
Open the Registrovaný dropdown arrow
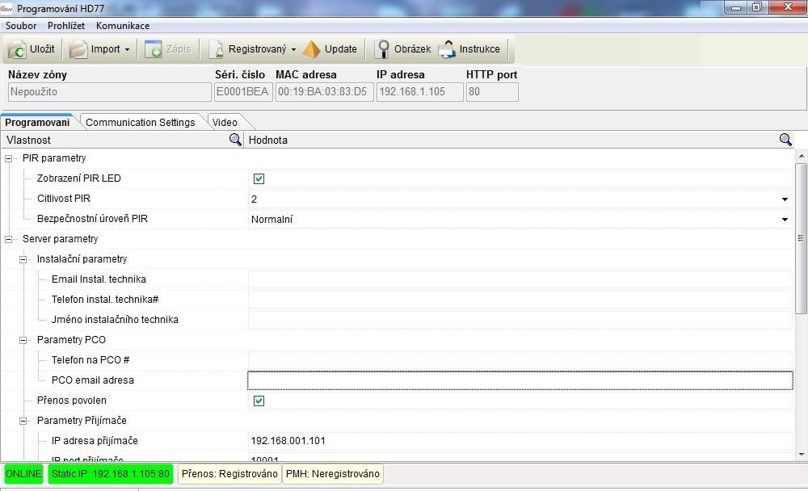(294, 50)
